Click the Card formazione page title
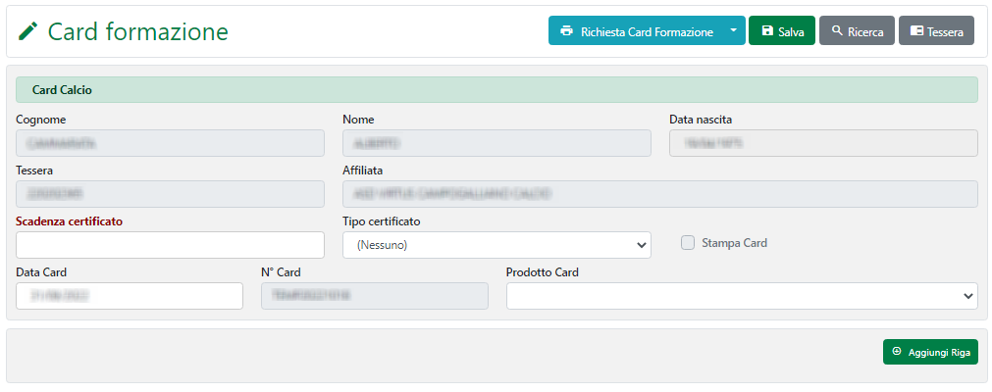The width and height of the screenshot is (992, 392). pyautogui.click(x=137, y=31)
